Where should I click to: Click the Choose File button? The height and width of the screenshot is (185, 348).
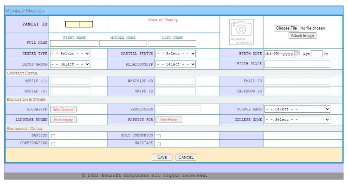coord(286,28)
